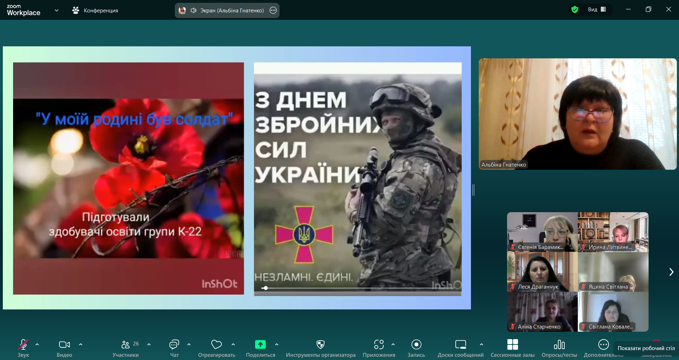Open video options arrow beside Видео
Viewport: 679px width, 360px height.
[81, 344]
